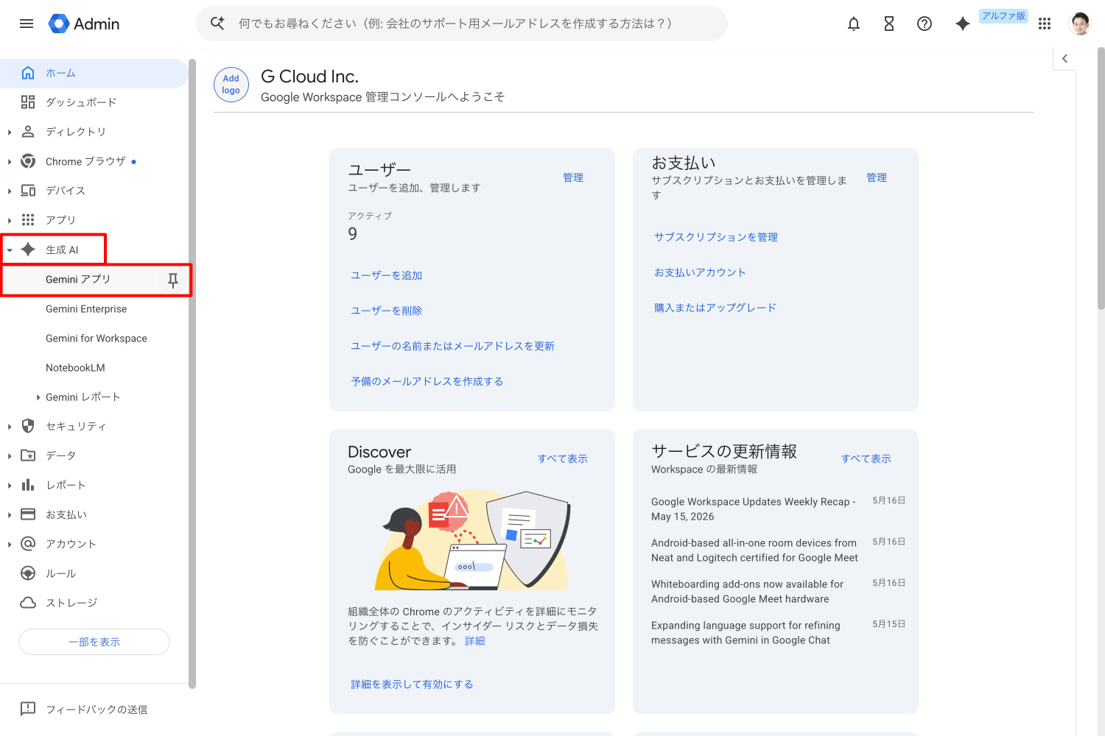Click the ユーザーを追加 link

[387, 275]
